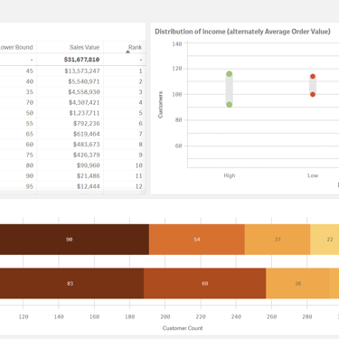Click the High label on x-axis

[x=230, y=175]
